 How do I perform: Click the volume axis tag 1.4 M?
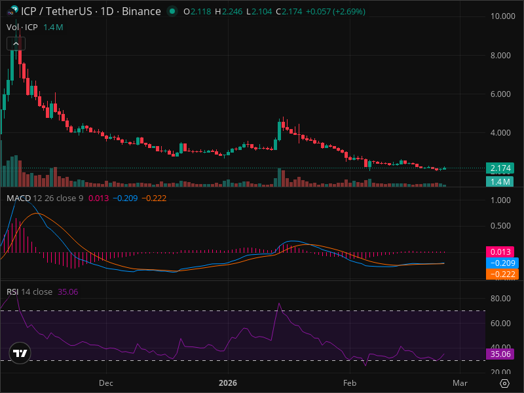[500, 182]
